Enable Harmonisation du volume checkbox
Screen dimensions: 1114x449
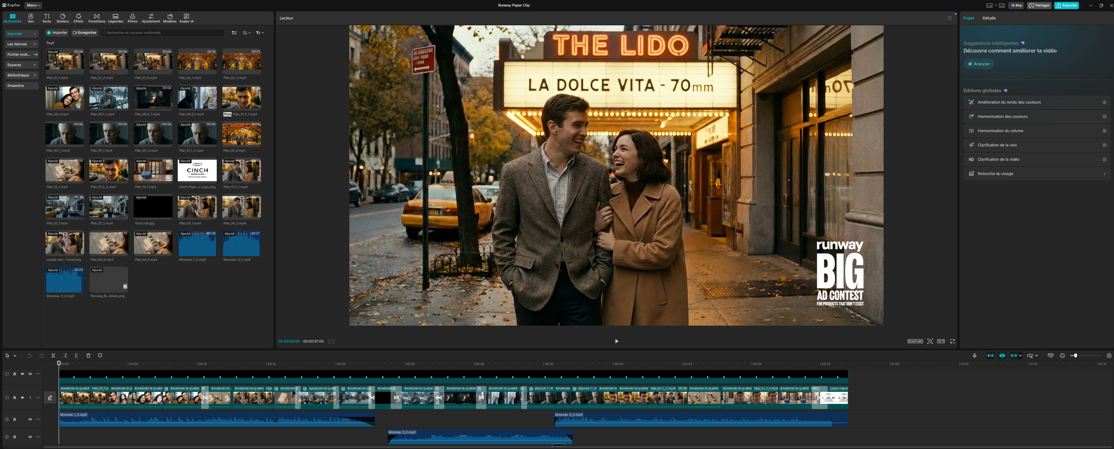[1104, 131]
